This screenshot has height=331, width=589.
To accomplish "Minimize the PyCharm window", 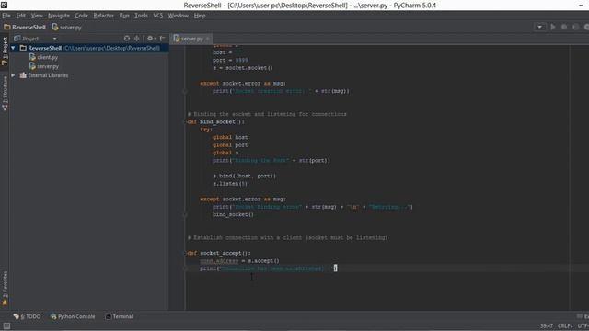I will [x=581, y=6].
